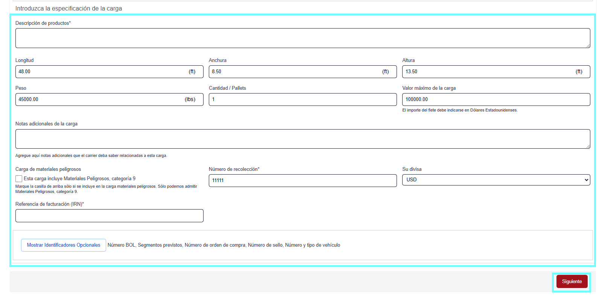Click the Anchura field showing 8.50
The height and width of the screenshot is (300, 602).
(293, 72)
